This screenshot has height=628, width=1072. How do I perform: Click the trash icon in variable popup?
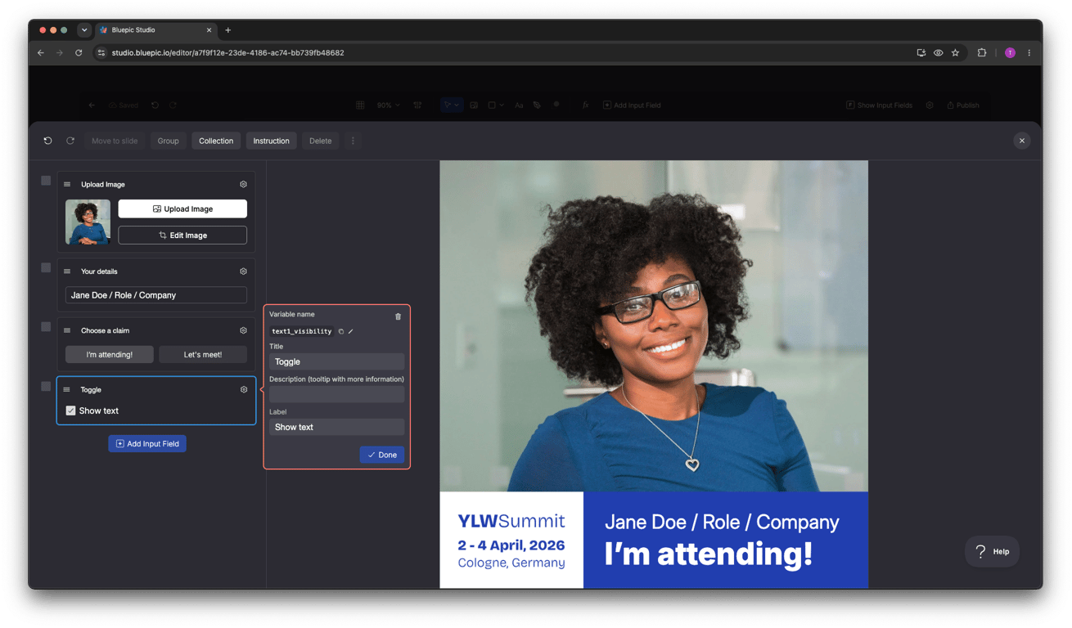[399, 316]
